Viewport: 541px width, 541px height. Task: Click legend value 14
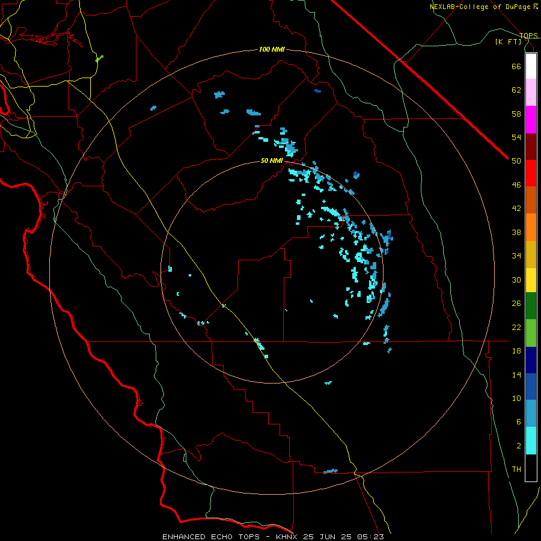pyautogui.click(x=516, y=374)
